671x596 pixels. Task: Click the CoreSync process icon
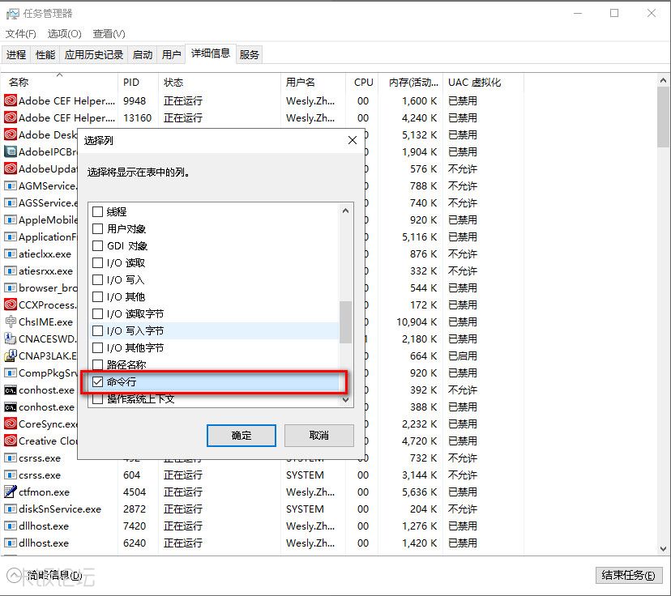click(11, 424)
